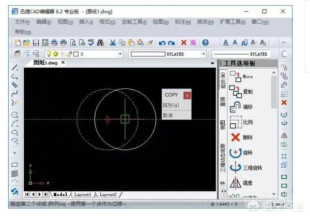The image size is (310, 217).
Task: Click the Copy icon in the top toolbar
Action: click(x=122, y=43)
